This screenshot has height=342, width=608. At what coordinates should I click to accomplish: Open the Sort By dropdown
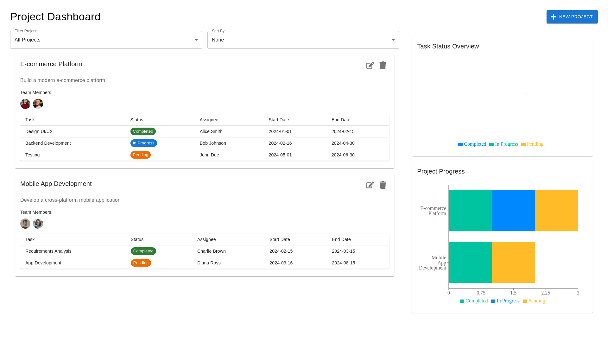click(x=303, y=40)
